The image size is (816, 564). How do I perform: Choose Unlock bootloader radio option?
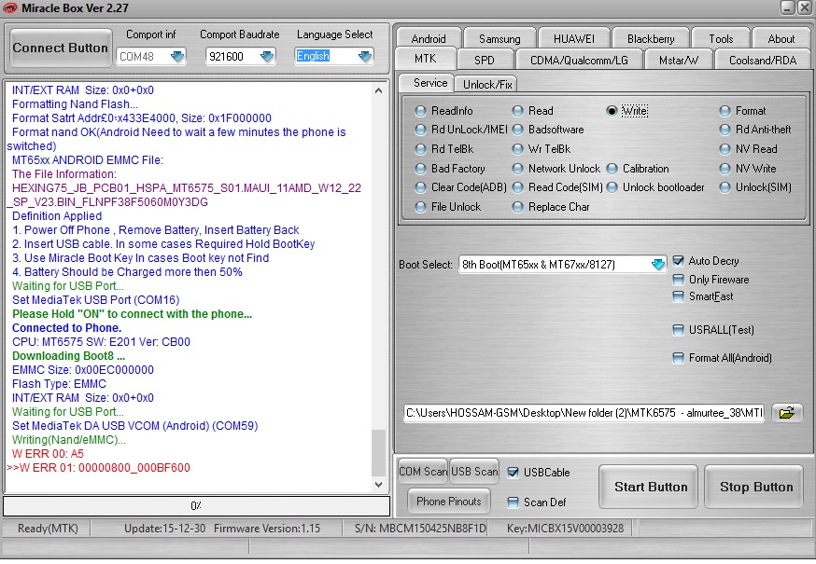tap(612, 187)
